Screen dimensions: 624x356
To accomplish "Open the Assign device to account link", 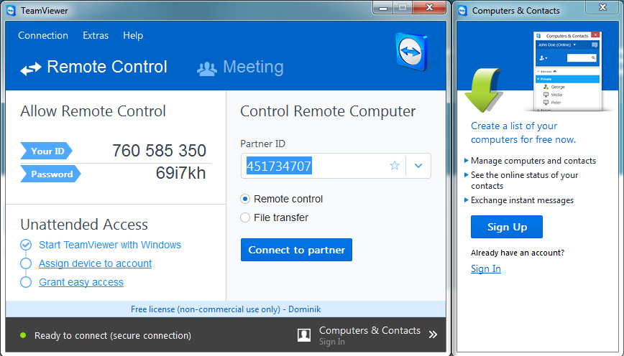I will coord(95,263).
